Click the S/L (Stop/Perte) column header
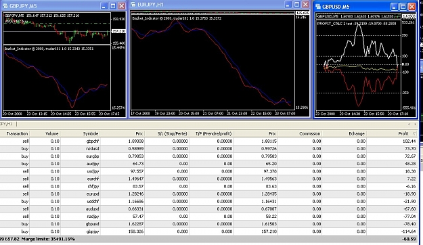This screenshot has height=245, width=423. pos(166,133)
